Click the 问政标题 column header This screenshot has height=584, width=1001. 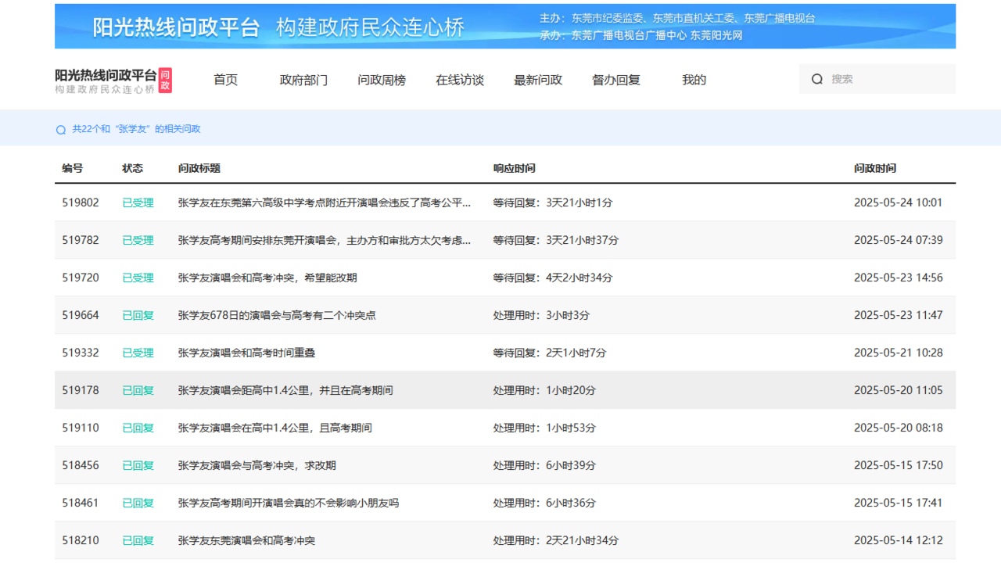click(199, 168)
